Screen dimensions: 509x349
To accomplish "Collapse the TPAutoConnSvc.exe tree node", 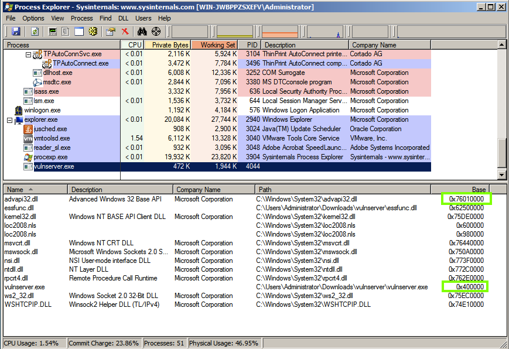I will [x=29, y=54].
